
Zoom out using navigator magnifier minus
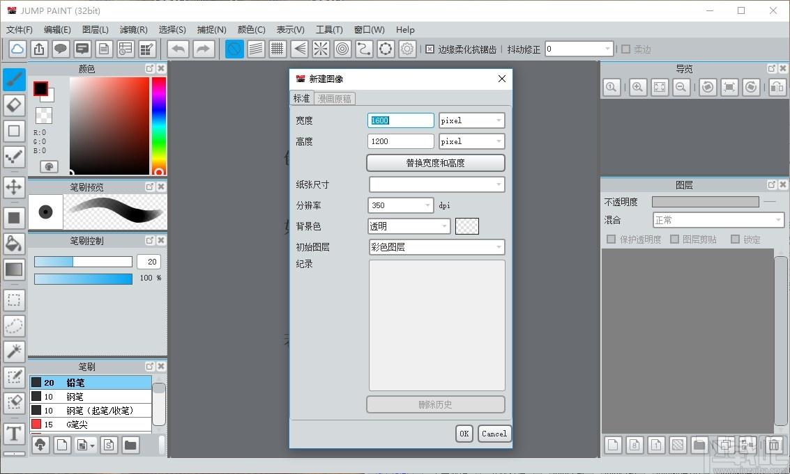point(681,87)
